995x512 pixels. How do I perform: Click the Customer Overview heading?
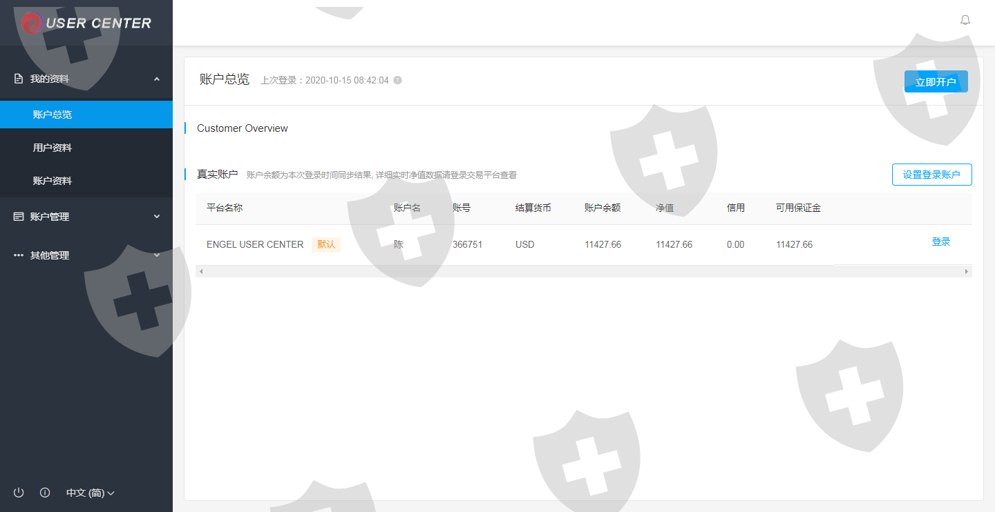[x=243, y=128]
